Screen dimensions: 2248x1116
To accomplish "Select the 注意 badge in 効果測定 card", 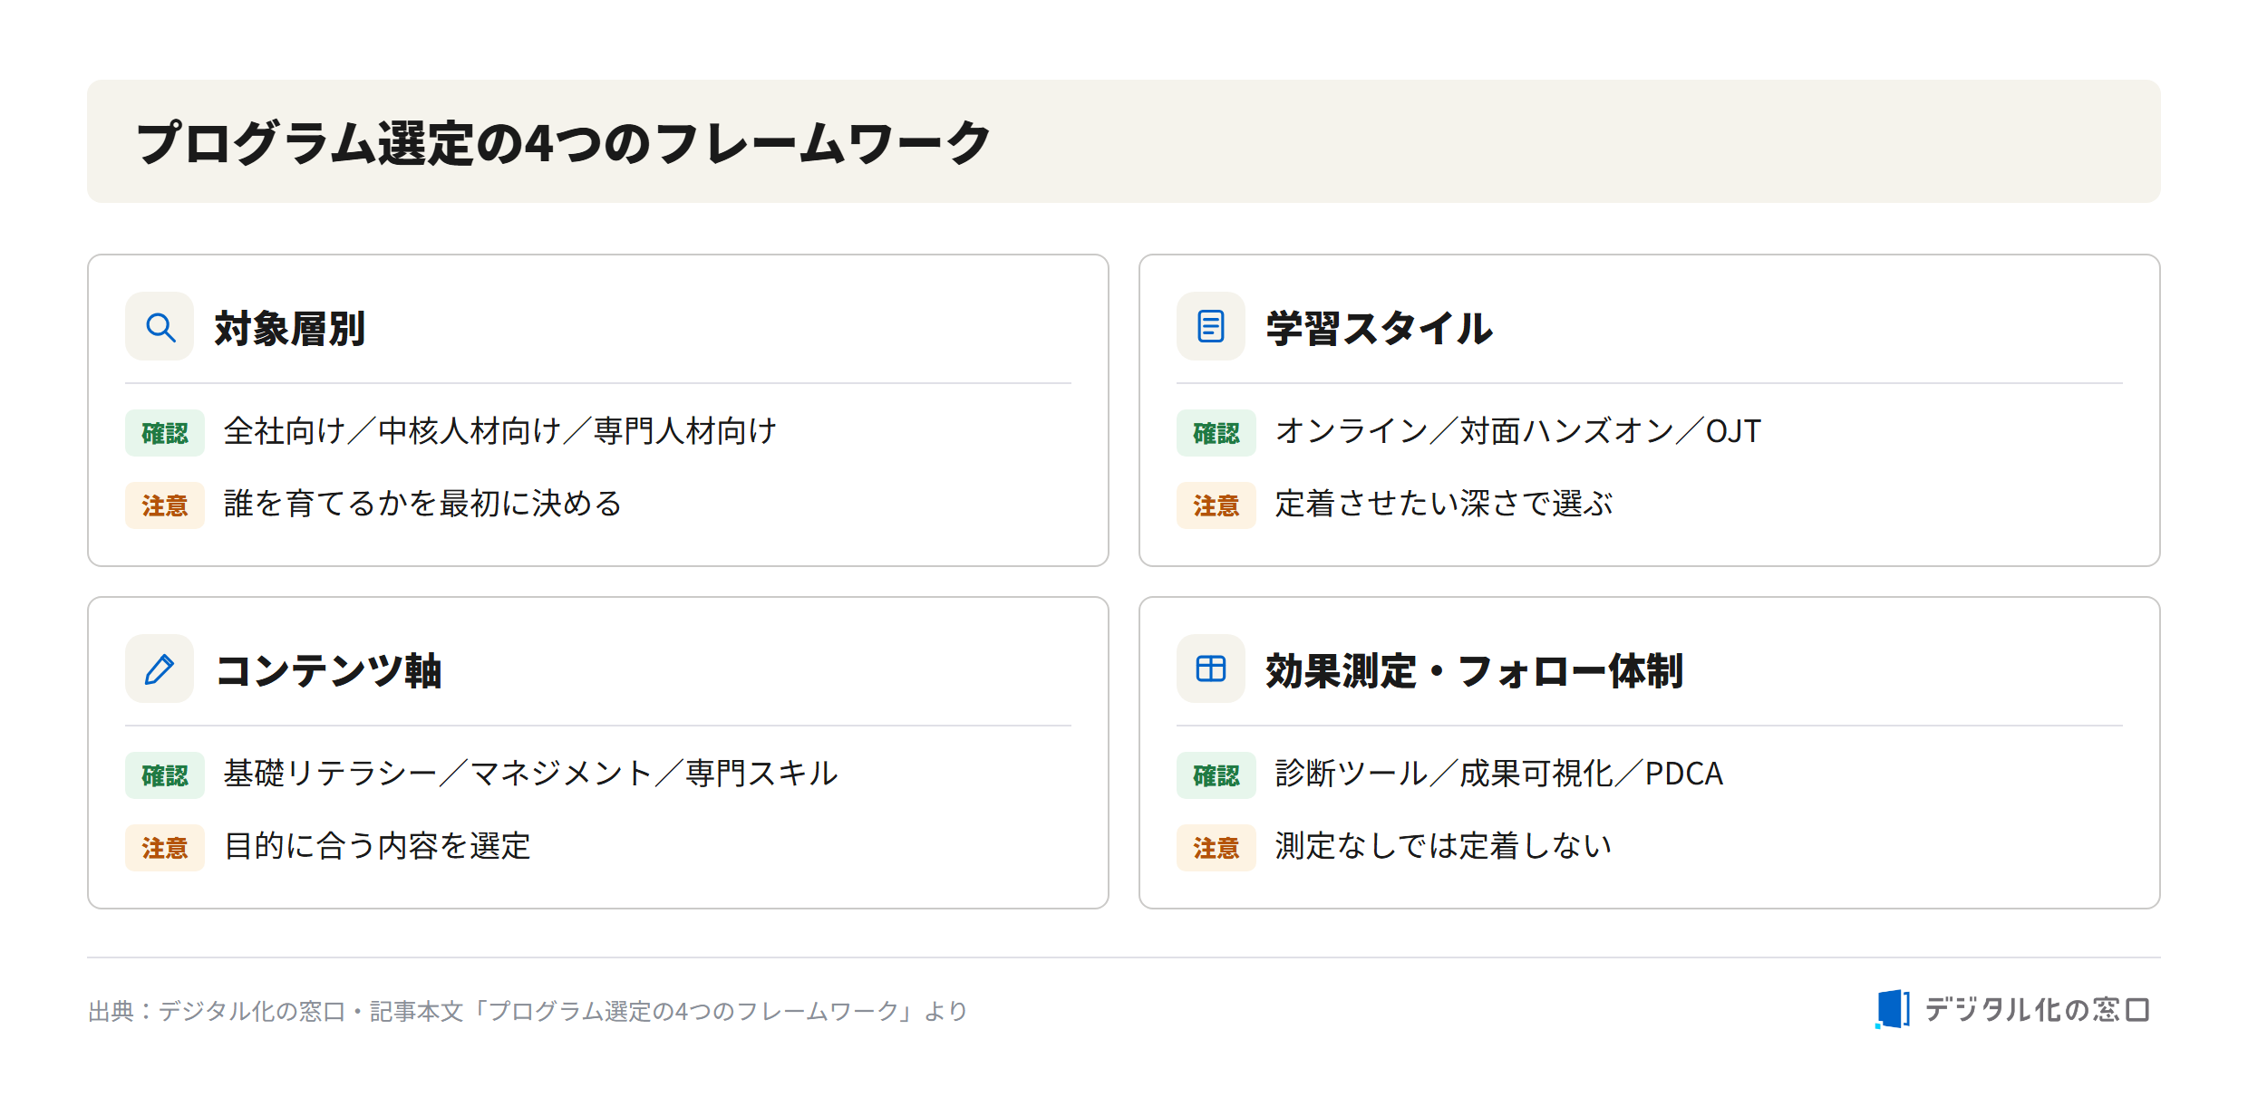I will [1216, 848].
